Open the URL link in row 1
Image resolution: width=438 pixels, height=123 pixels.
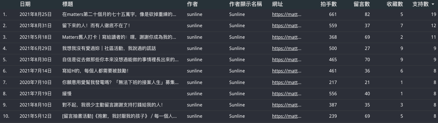(287, 14)
